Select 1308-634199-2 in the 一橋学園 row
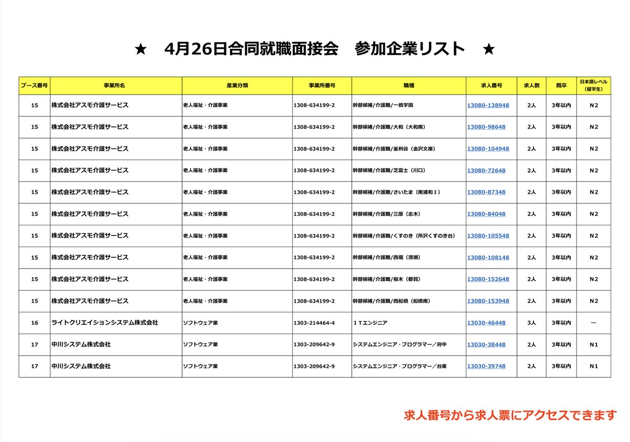This screenshot has height=442, width=630. (x=314, y=105)
